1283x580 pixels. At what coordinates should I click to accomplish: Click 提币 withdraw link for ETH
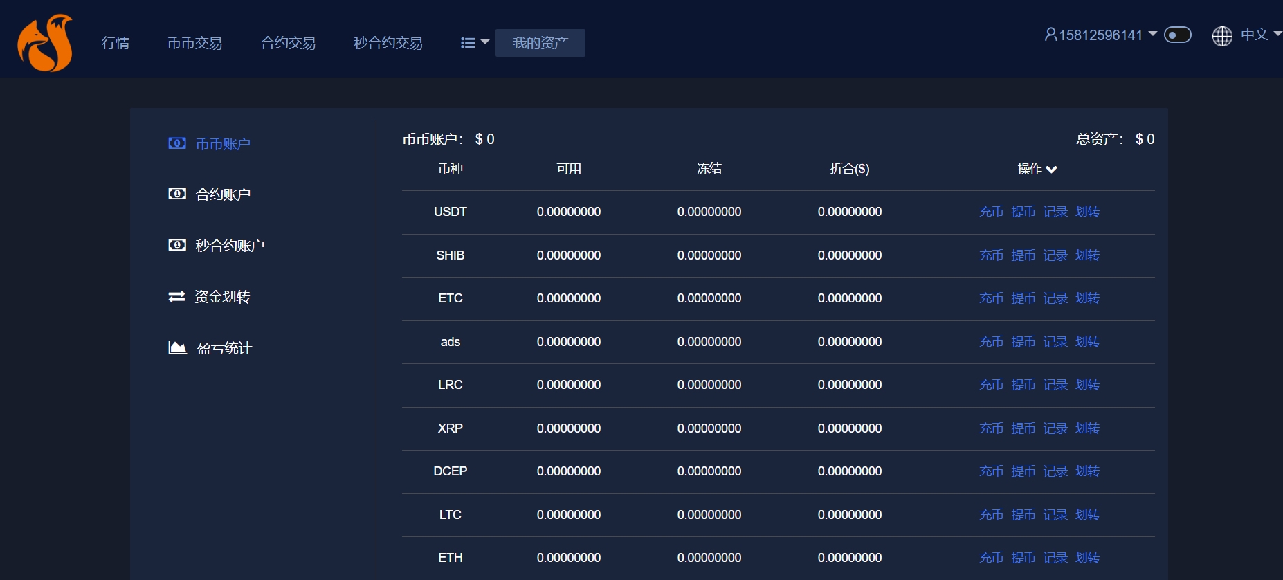point(1023,558)
